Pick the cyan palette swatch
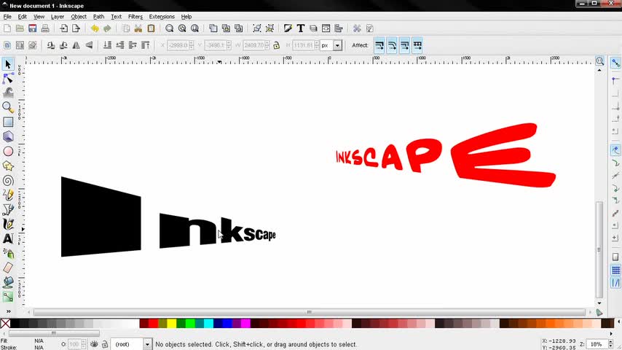This screenshot has height=350, width=622. 208,323
